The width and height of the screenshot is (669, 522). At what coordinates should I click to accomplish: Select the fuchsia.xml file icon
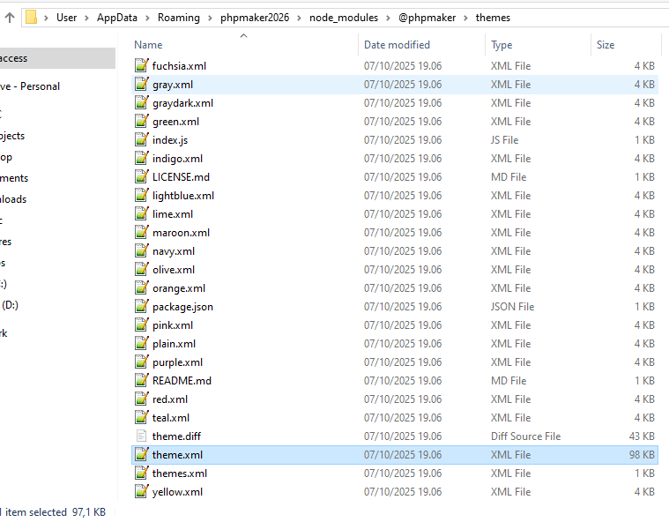[141, 66]
